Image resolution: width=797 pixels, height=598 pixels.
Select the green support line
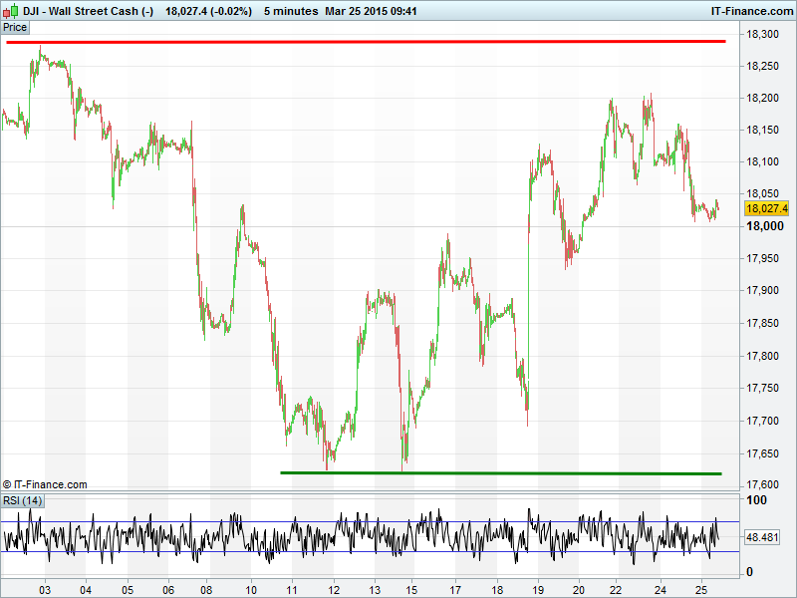(500, 473)
